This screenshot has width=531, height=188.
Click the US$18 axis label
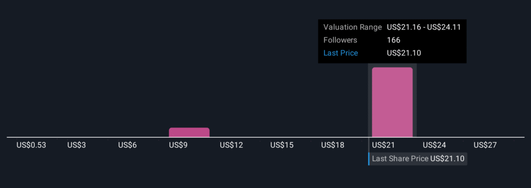[x=332, y=146]
